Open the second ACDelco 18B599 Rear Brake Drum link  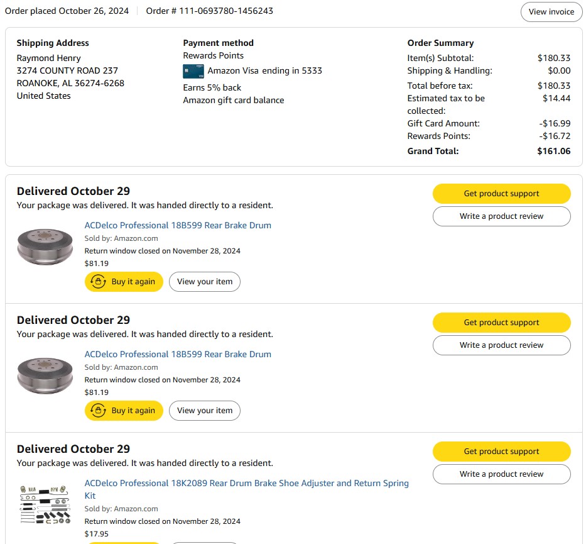point(178,354)
